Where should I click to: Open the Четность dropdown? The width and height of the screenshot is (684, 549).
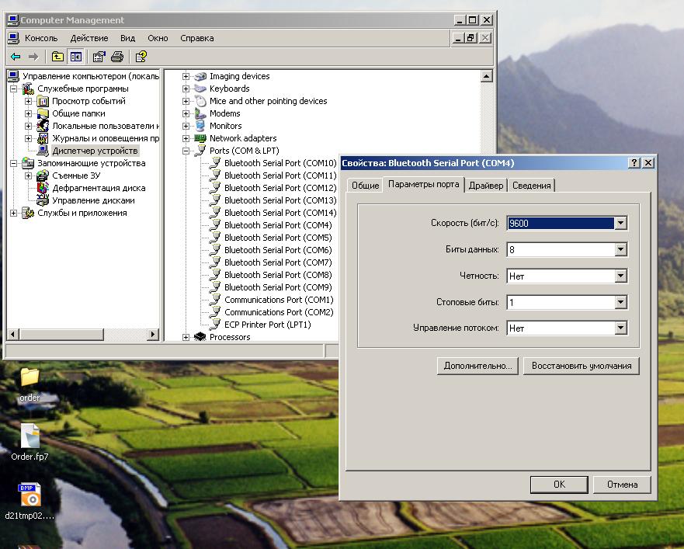[x=620, y=276]
